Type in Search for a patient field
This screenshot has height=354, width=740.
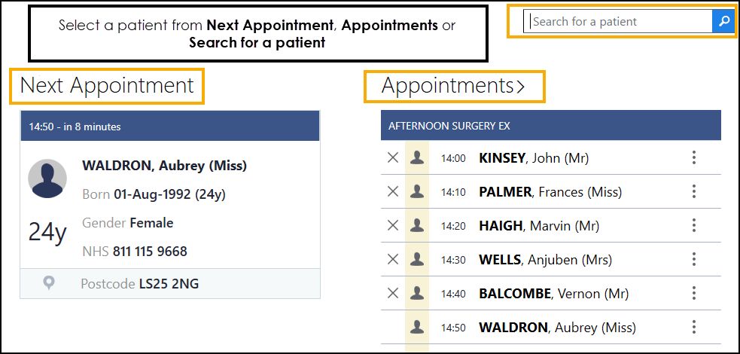(617, 22)
